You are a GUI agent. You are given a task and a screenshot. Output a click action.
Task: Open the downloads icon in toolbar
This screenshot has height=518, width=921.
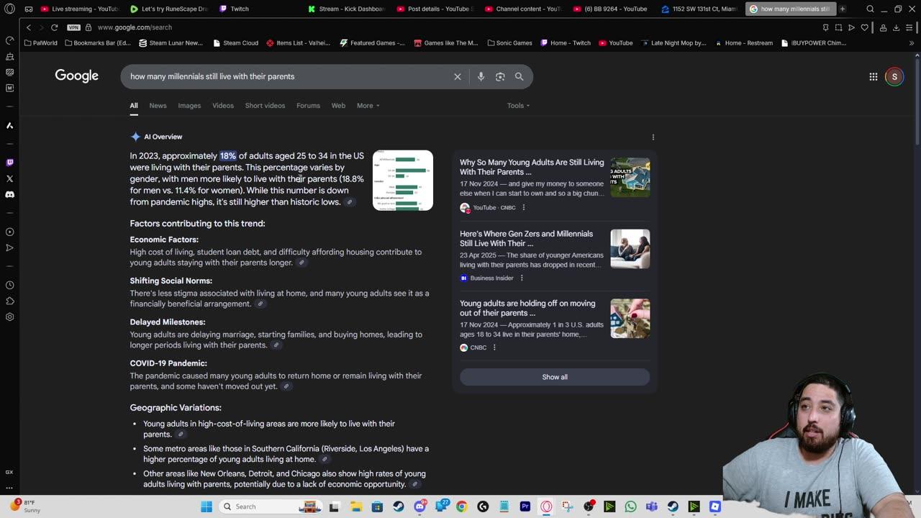point(896,27)
